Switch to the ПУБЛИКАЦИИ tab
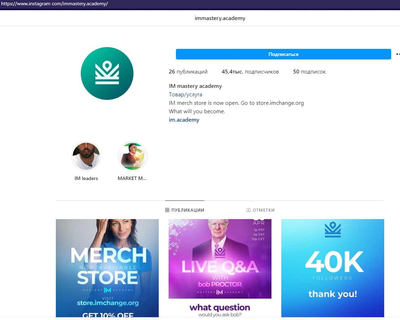The height and width of the screenshot is (320, 400). pyautogui.click(x=184, y=210)
